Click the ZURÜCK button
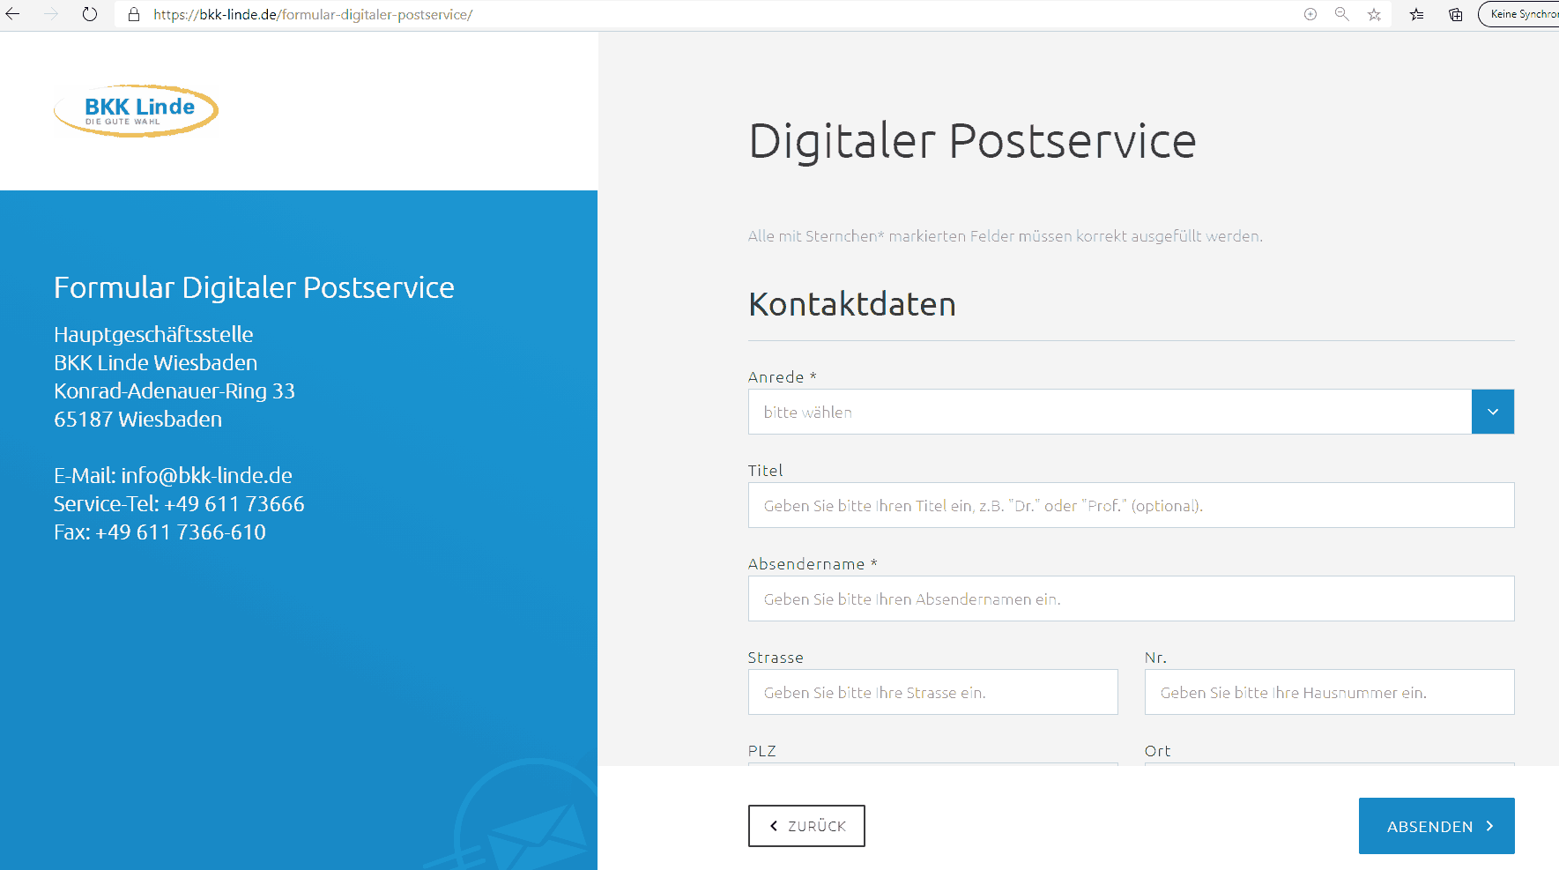Image resolution: width=1559 pixels, height=870 pixels. pos(806,826)
